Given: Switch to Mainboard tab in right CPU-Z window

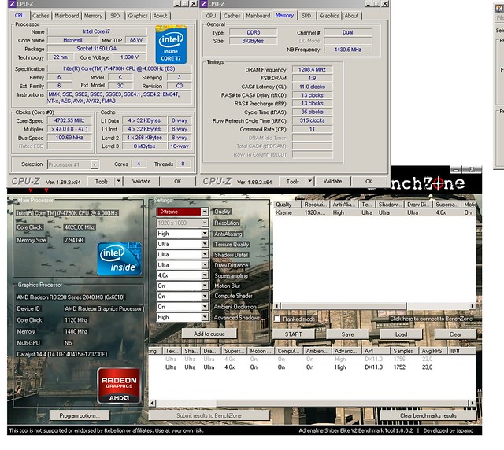Looking at the screenshot, I should pos(258,16).
